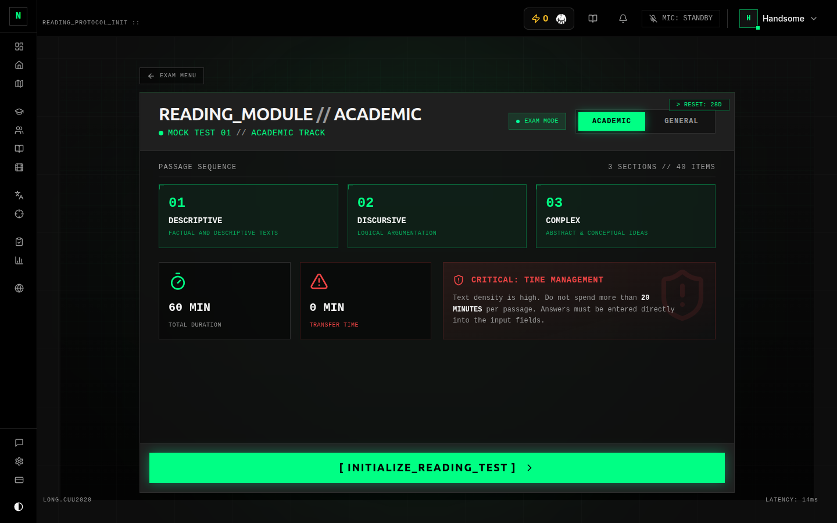
Task: Click CRITICAL: TIME MANAGEMENT heading
Action: pos(537,280)
